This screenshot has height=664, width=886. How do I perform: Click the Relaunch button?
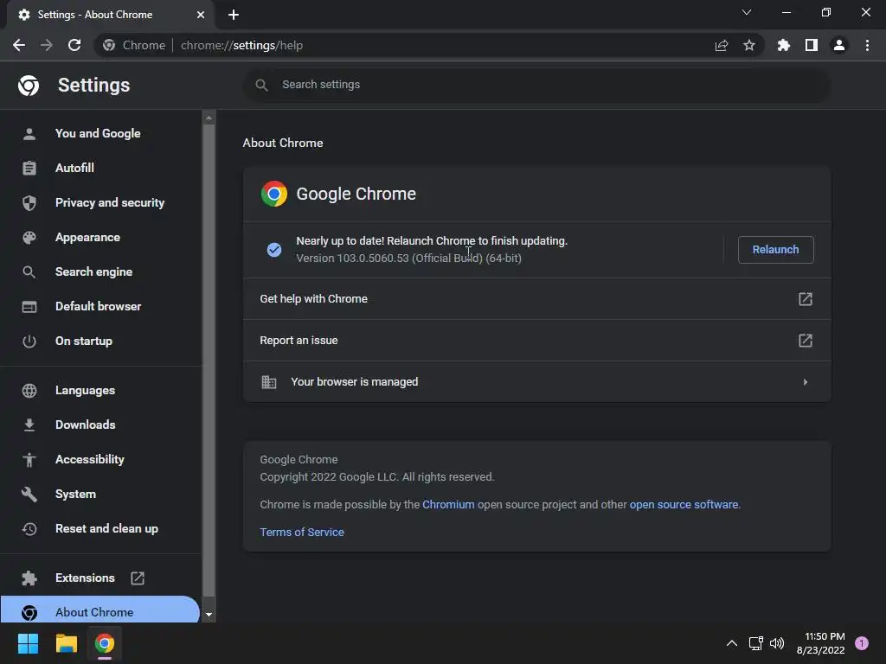click(x=775, y=250)
